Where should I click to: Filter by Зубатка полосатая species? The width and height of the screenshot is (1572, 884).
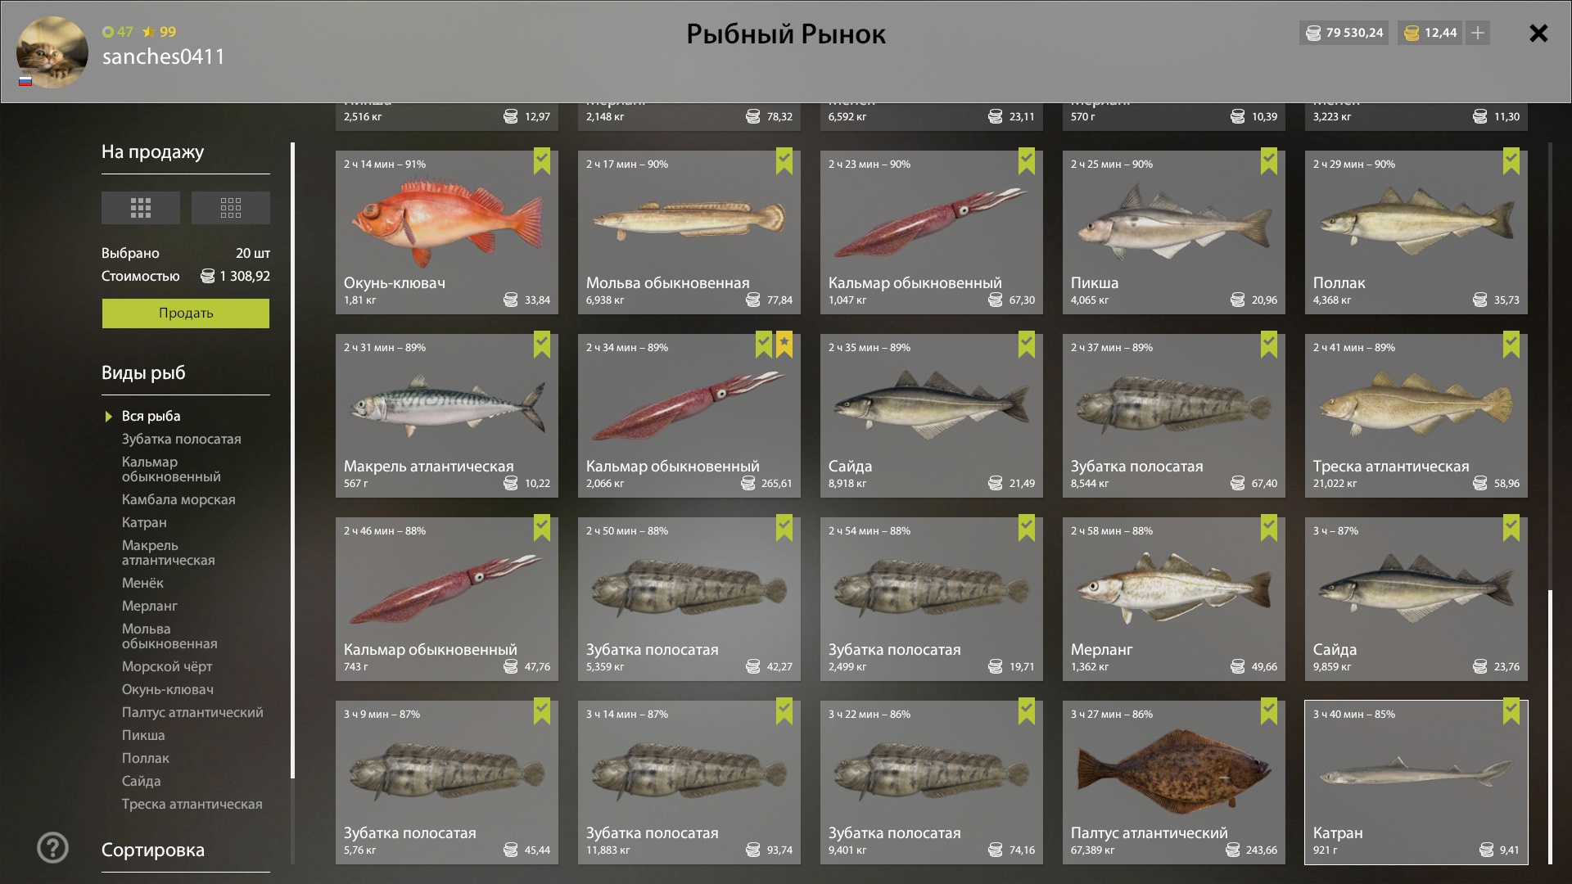pos(182,439)
